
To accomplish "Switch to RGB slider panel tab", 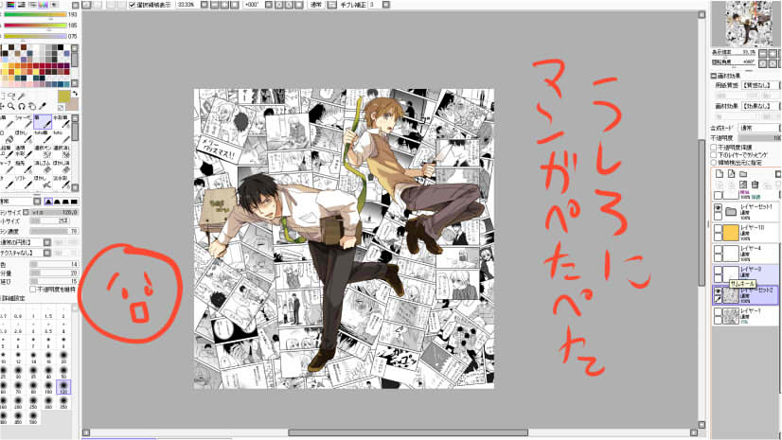I will pyautogui.click(x=10, y=5).
